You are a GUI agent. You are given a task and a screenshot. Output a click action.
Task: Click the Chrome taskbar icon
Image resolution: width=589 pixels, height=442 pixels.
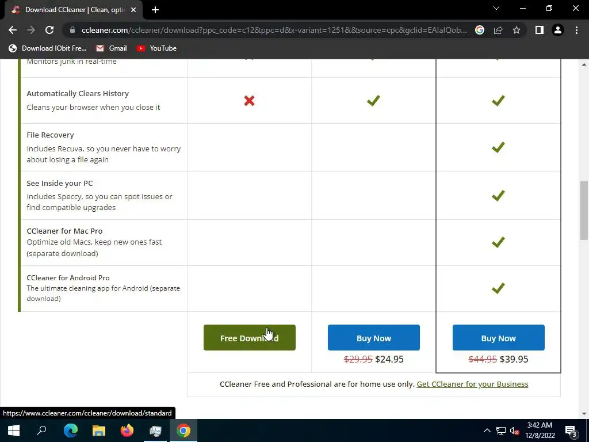coord(183,430)
